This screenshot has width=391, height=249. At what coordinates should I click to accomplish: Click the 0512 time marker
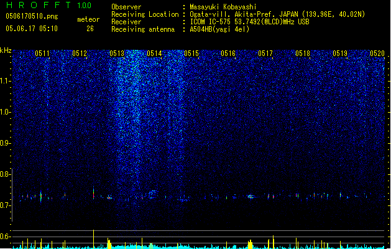[80, 54]
